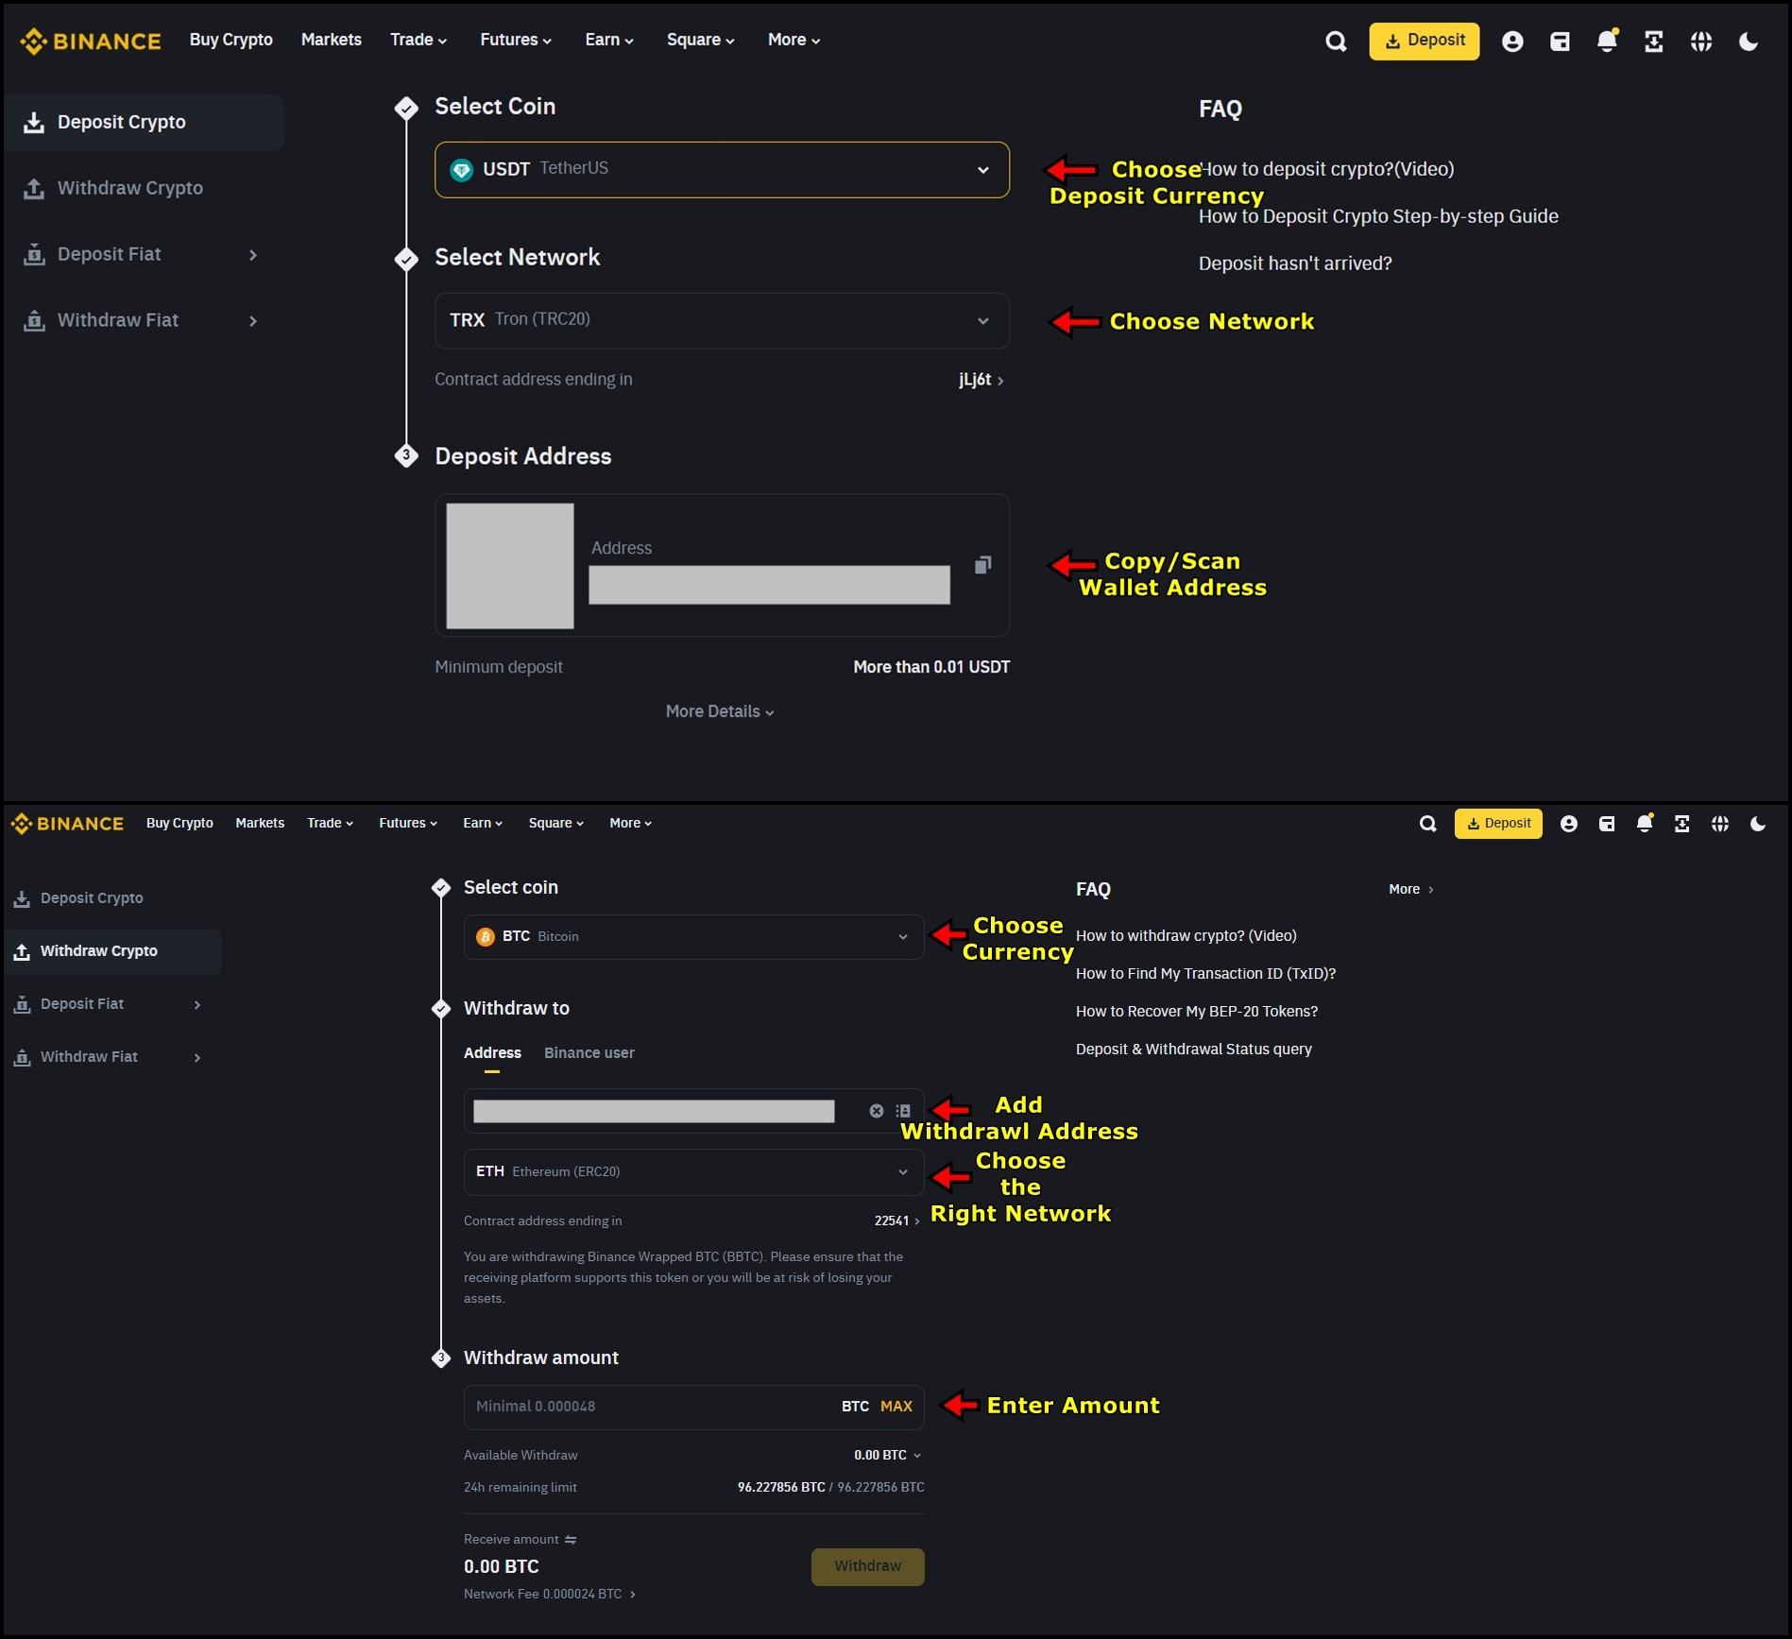Select Deposit Crypto in bottom sidebar

(111, 898)
